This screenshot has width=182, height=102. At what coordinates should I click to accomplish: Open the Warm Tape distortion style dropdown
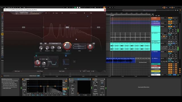pyautogui.click(x=55, y=44)
